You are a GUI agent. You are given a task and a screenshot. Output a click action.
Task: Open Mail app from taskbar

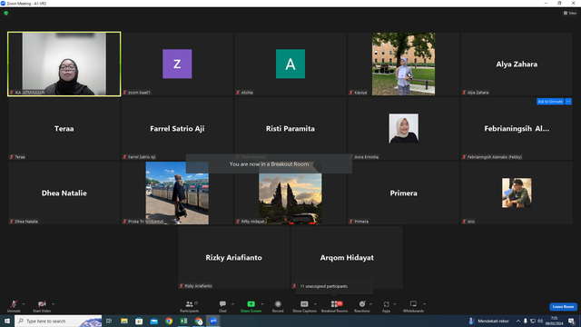point(153,321)
